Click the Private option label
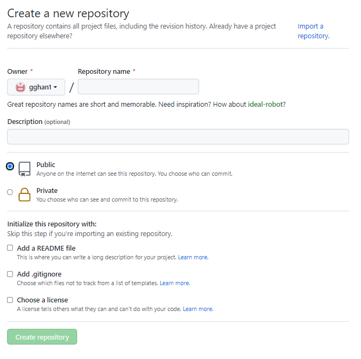 point(47,191)
